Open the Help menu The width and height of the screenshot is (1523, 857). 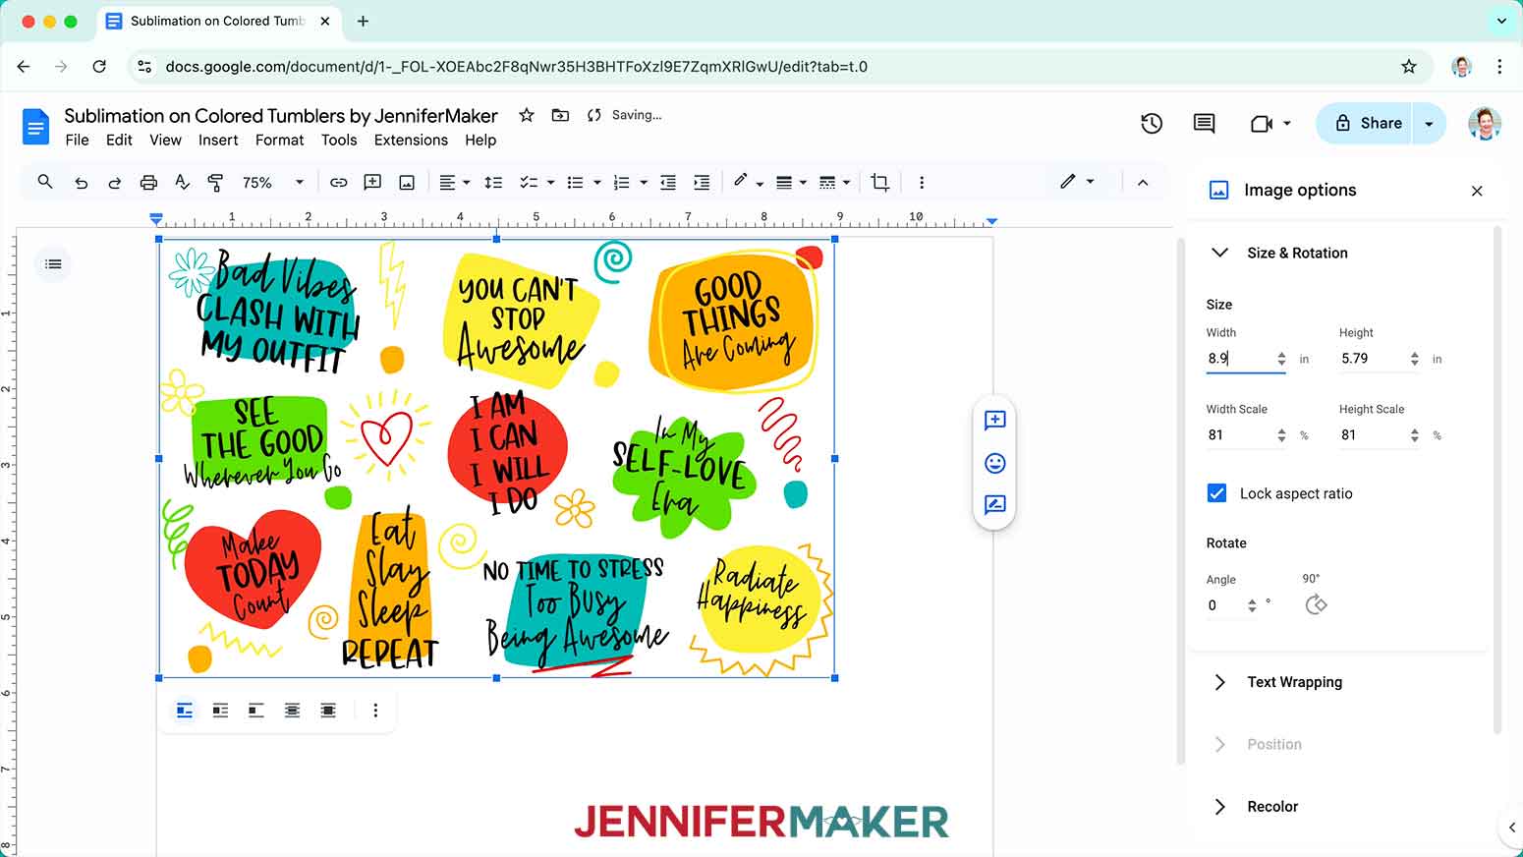[x=480, y=141]
